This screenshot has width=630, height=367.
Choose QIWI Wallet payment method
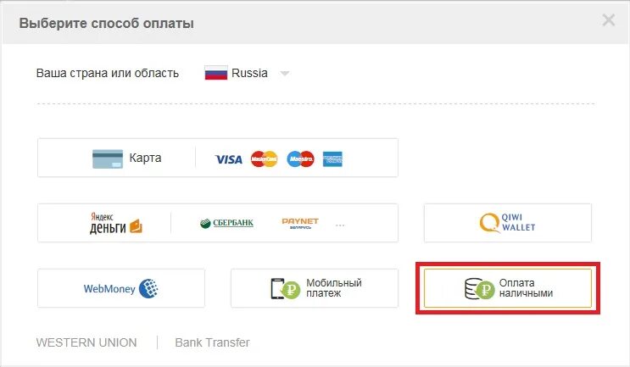tap(507, 223)
